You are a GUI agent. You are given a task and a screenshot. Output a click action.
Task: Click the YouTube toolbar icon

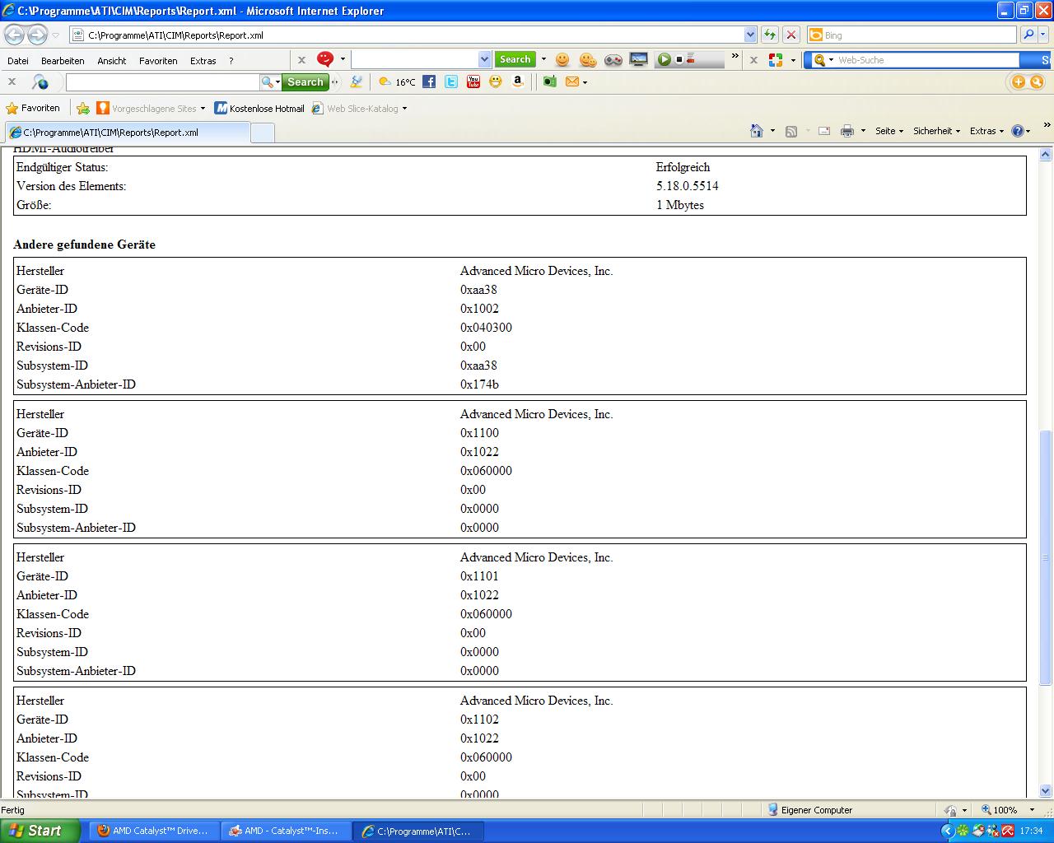click(x=473, y=82)
